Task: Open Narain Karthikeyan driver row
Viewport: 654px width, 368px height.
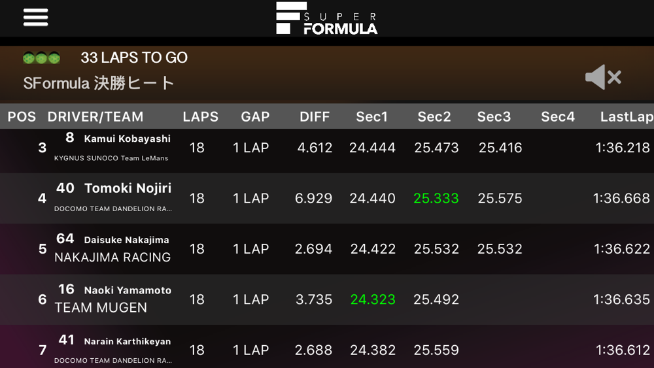Action: (327, 346)
